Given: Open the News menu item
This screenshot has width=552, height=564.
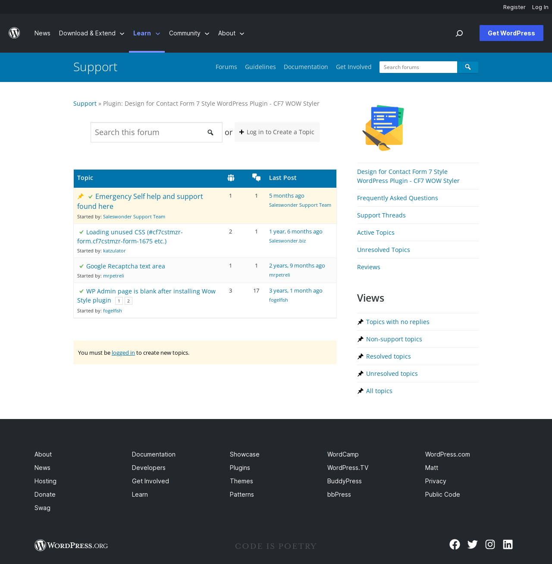Looking at the screenshot, I should tap(42, 33).
